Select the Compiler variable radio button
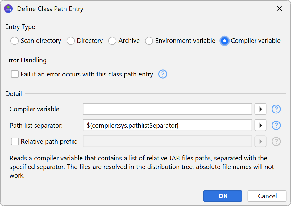This screenshot has width=291, height=206. (224, 41)
